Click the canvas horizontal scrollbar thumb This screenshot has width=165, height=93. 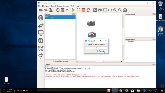(100, 61)
